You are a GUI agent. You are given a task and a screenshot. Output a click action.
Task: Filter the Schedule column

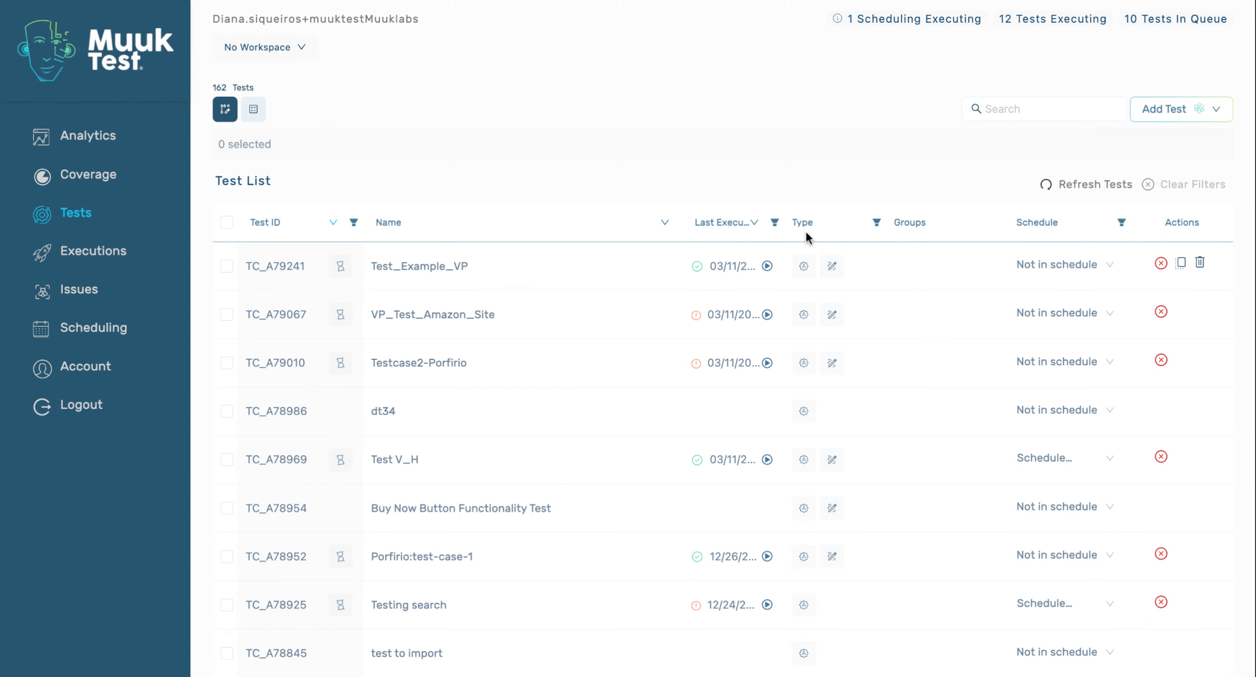click(x=1121, y=222)
